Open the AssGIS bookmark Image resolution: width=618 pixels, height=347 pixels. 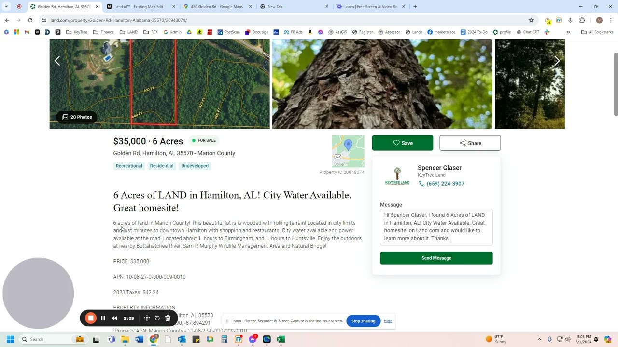tap(337, 32)
